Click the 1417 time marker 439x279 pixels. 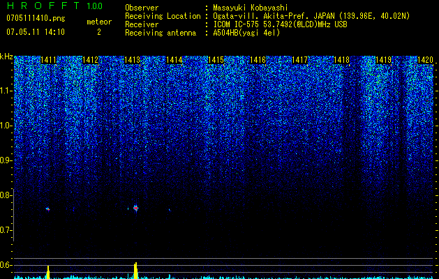(300, 60)
